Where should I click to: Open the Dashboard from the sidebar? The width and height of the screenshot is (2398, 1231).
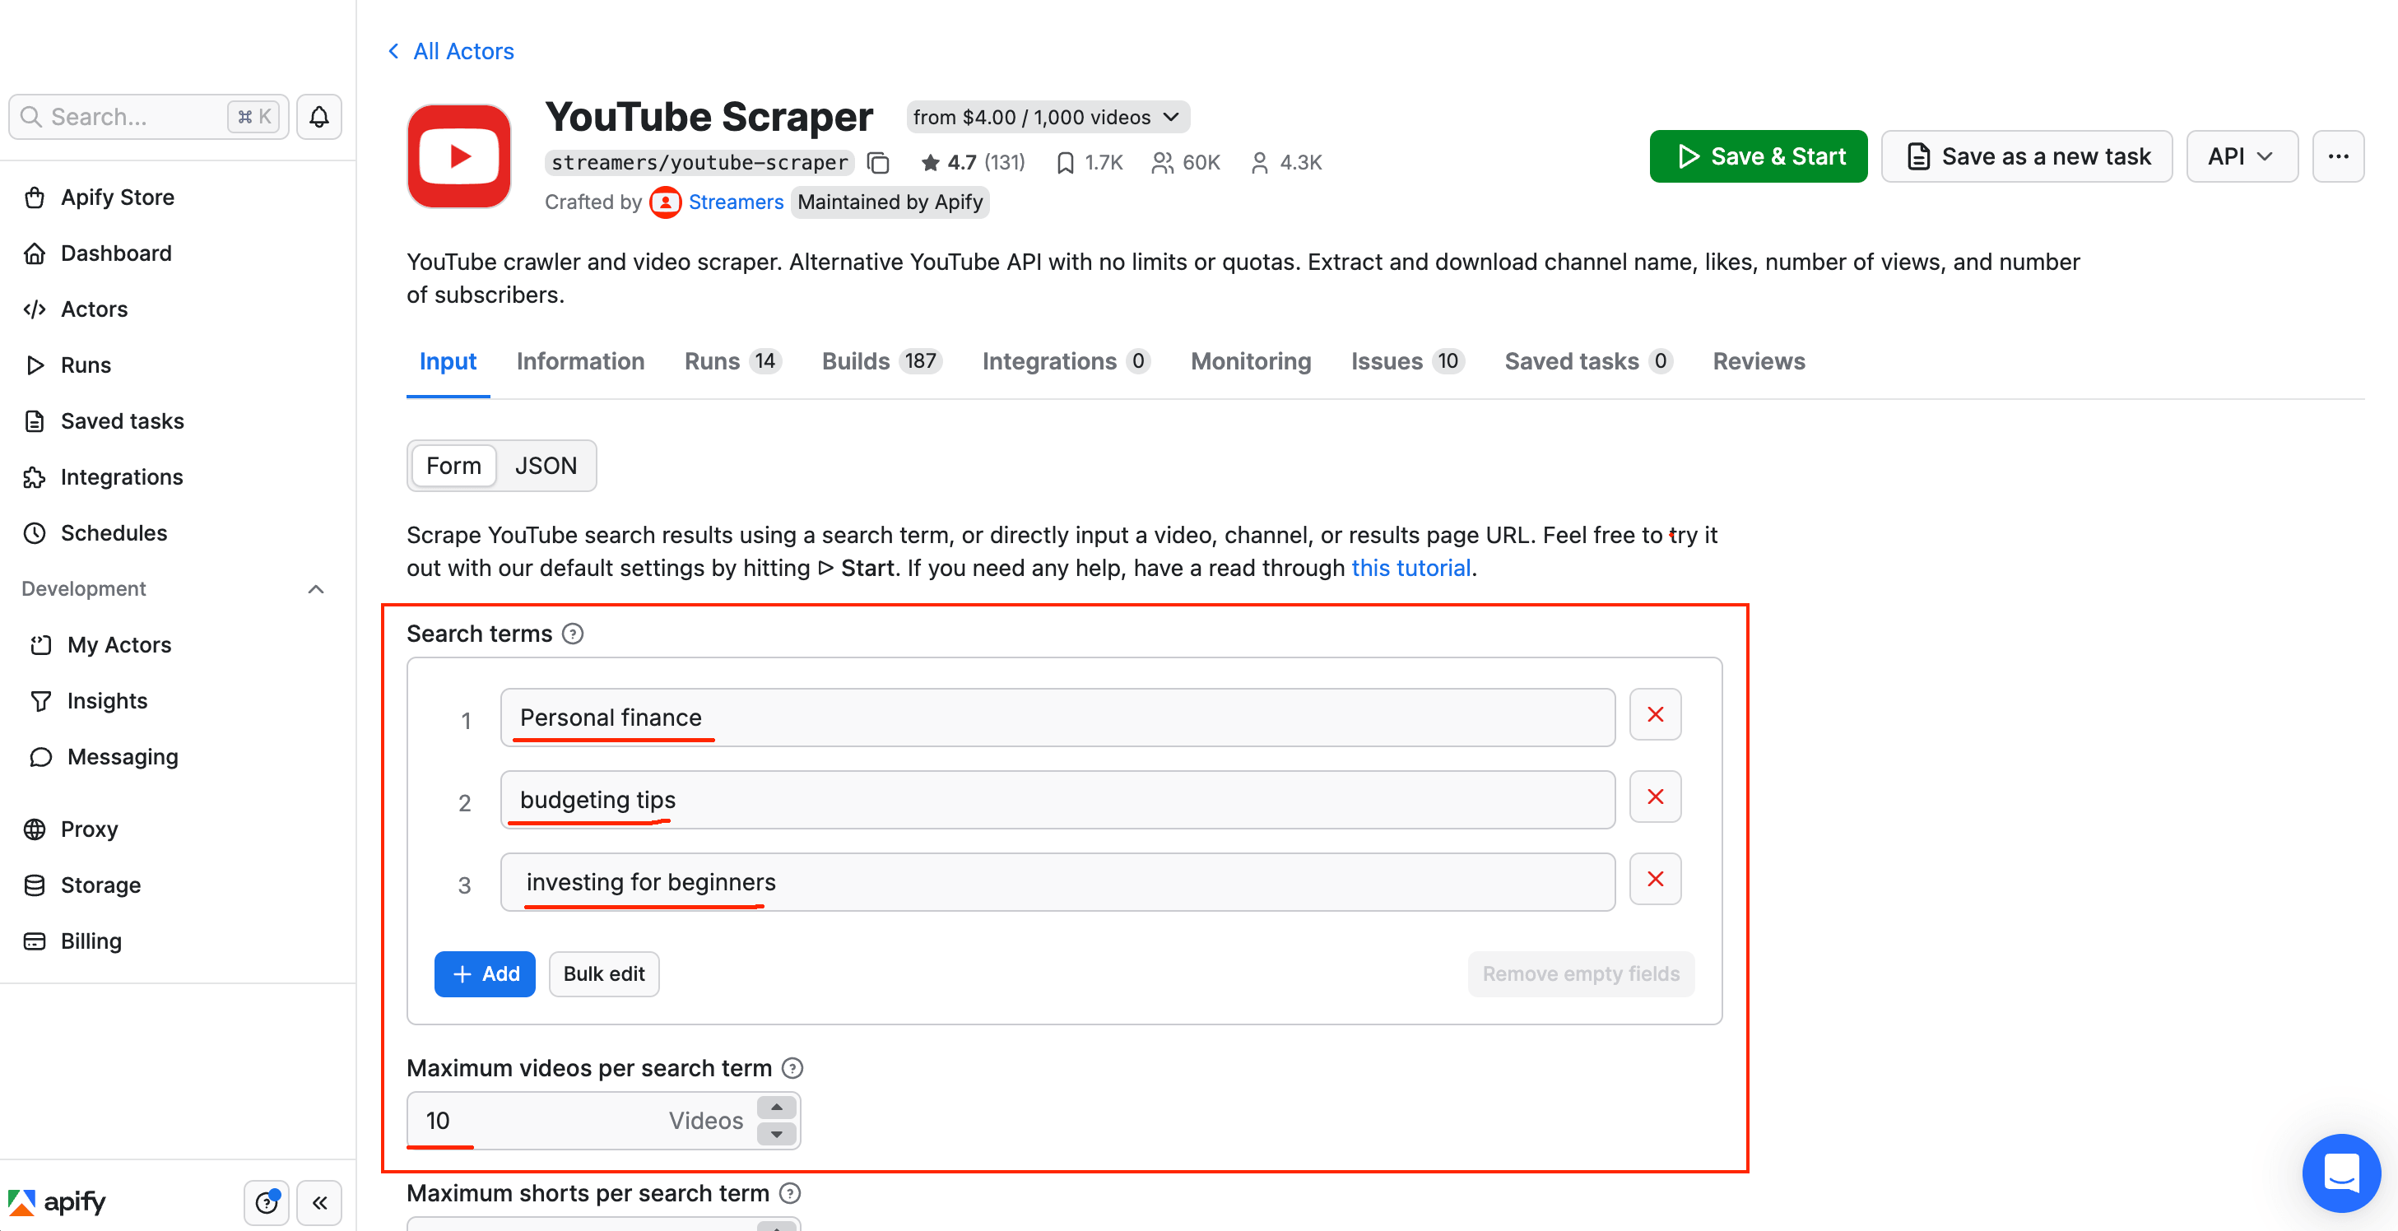pyautogui.click(x=115, y=253)
